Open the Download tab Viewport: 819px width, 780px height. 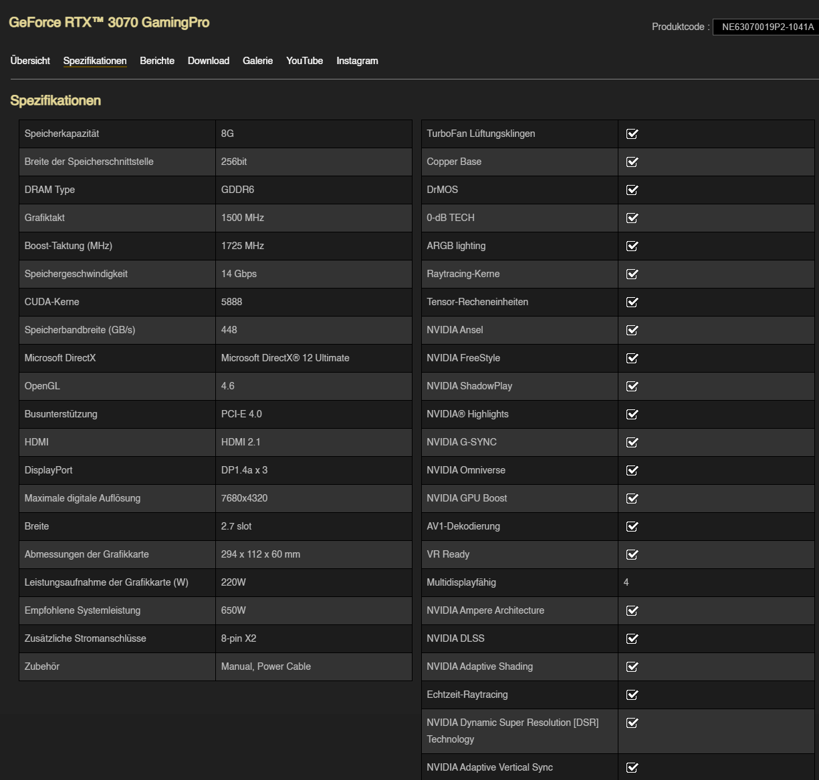(209, 61)
